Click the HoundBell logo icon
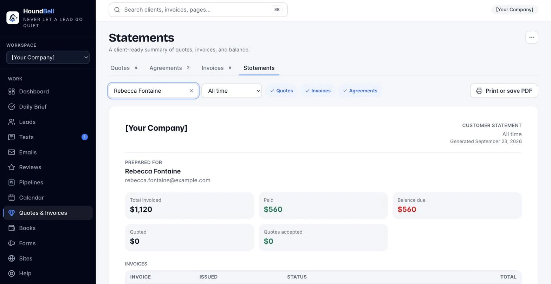551x284 pixels. 13,18
